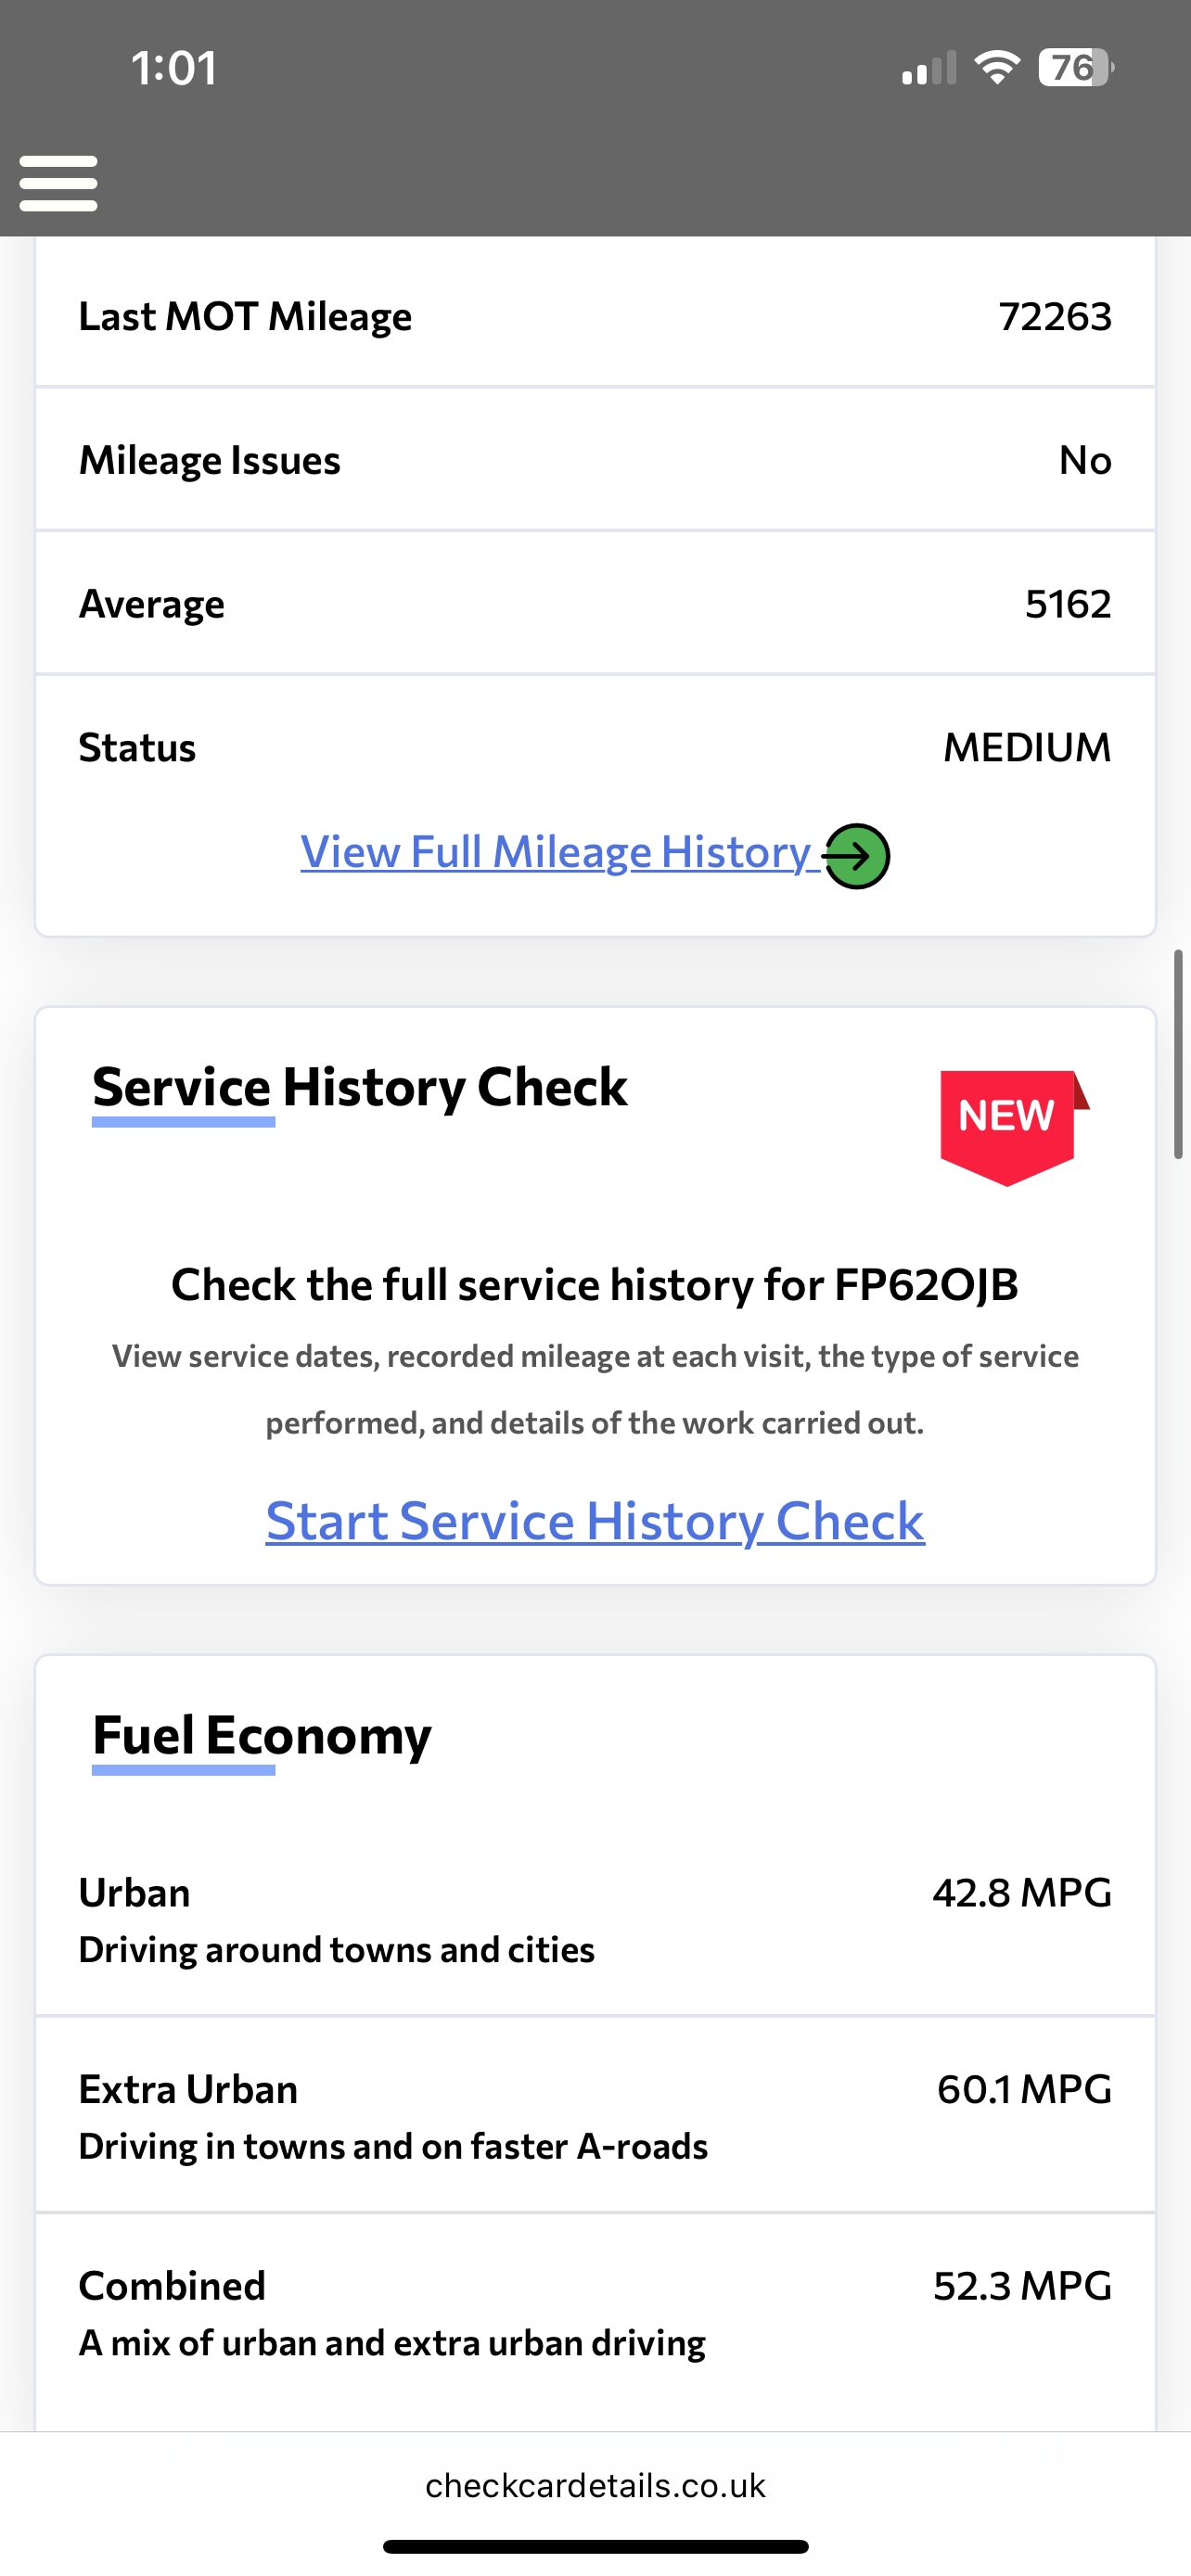
Task: Tap the Combined 52.3 MPG figure
Action: point(1021,2286)
